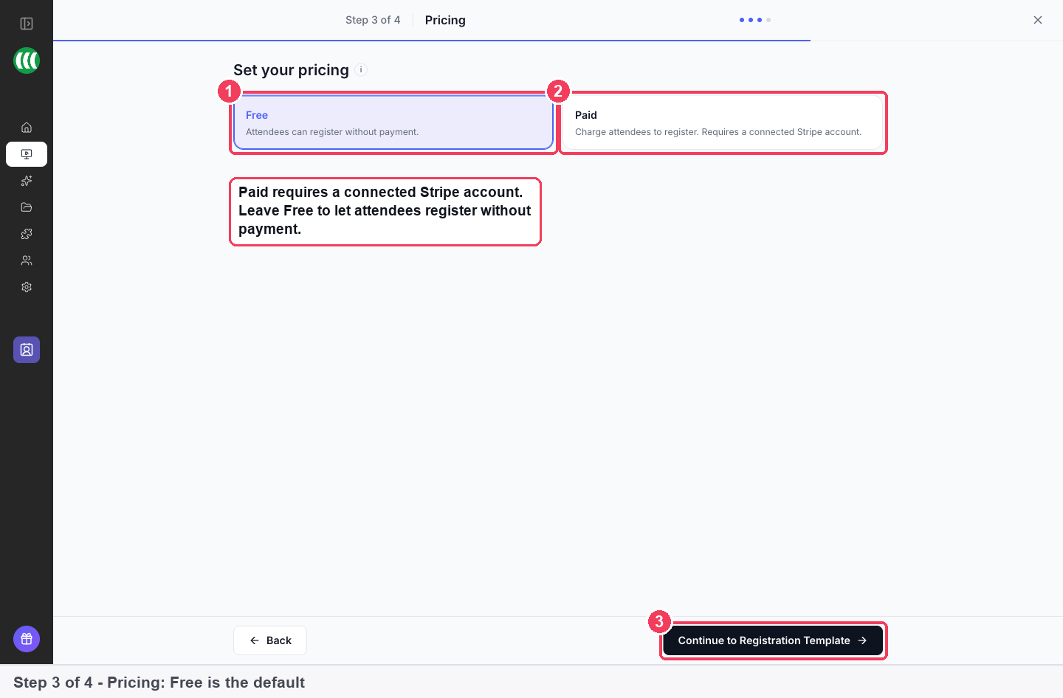Choose the Paid pricing option
This screenshot has height=698, width=1063.
723,122
